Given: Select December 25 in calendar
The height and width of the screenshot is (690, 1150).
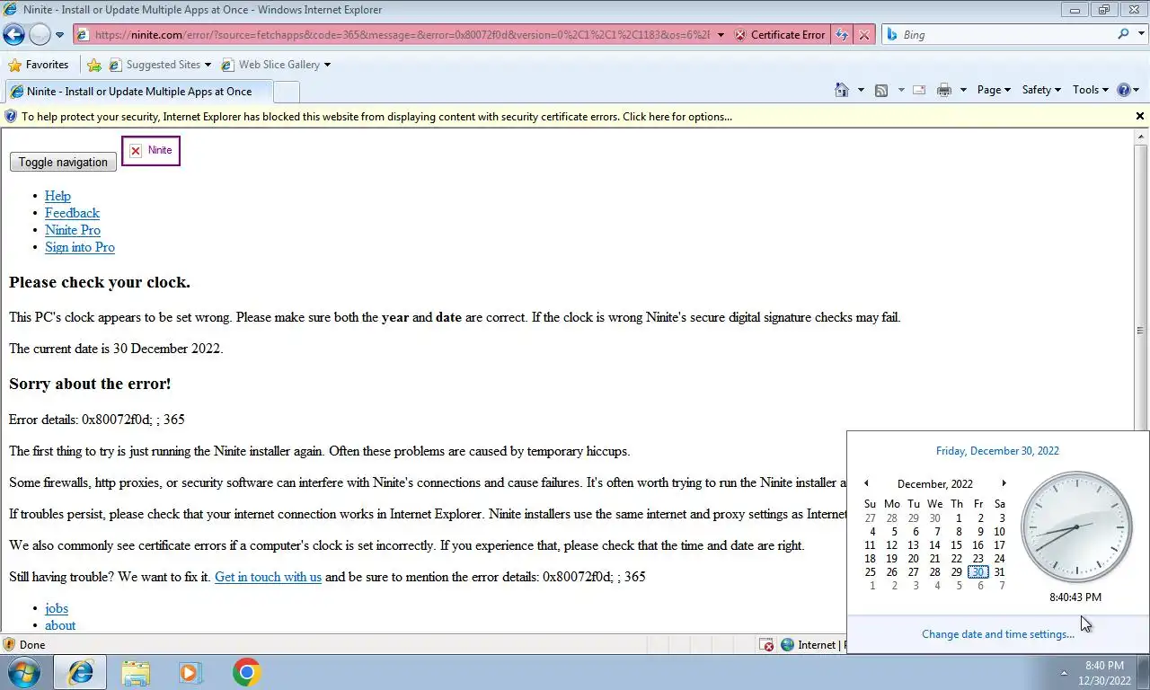Looking at the screenshot, I should click(x=870, y=572).
